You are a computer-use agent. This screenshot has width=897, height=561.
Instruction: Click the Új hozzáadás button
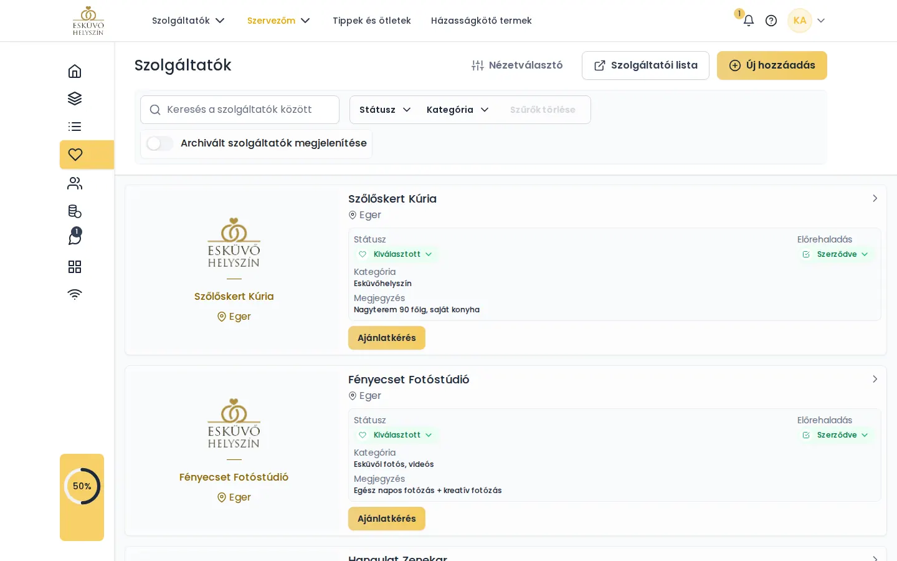coord(772,65)
